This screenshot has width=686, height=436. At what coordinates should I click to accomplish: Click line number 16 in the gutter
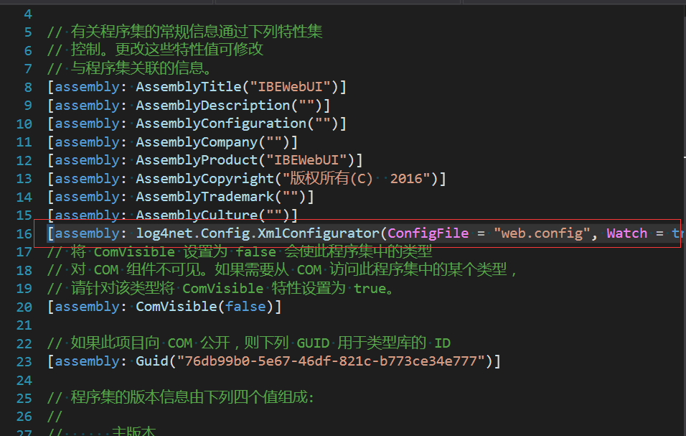point(24,233)
